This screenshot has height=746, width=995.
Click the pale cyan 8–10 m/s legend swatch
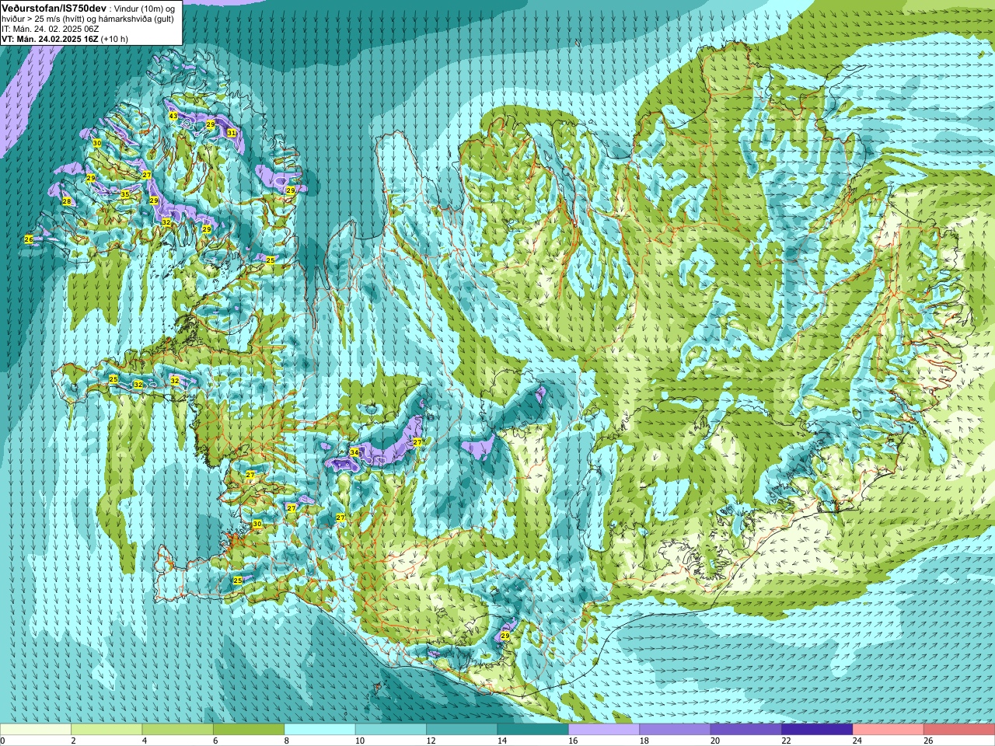320,730
